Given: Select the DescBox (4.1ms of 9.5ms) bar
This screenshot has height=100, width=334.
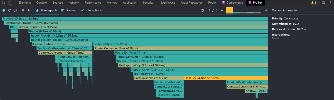Looking at the screenshot, I should (x=226, y=78).
